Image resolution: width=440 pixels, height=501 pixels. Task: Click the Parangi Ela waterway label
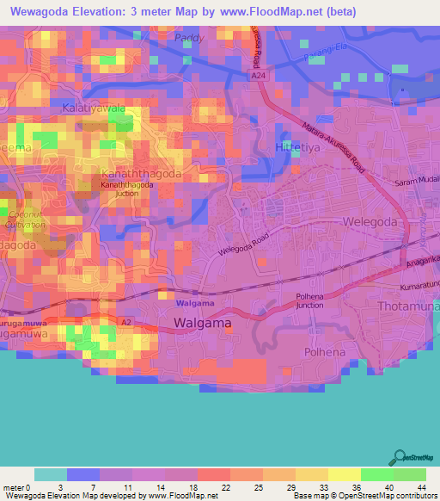coord(325,52)
